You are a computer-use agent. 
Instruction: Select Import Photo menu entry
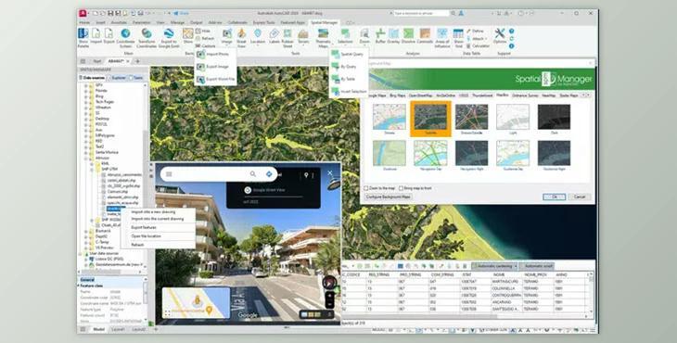tap(215, 55)
